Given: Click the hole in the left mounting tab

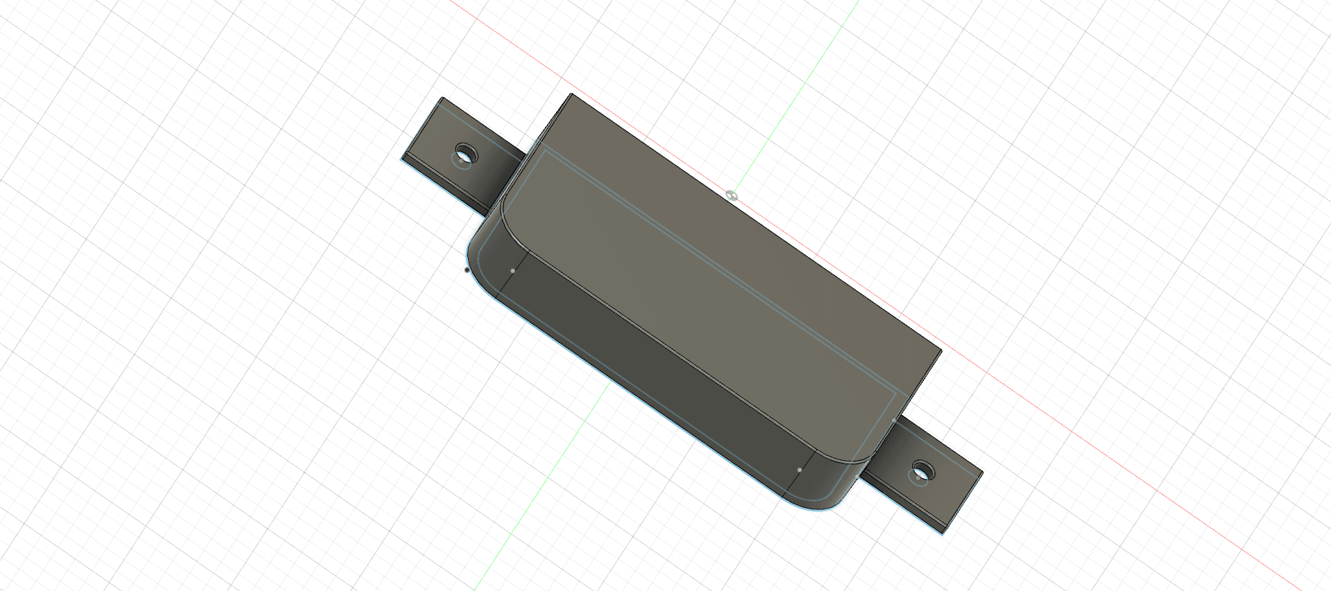Looking at the screenshot, I should click(x=465, y=152).
